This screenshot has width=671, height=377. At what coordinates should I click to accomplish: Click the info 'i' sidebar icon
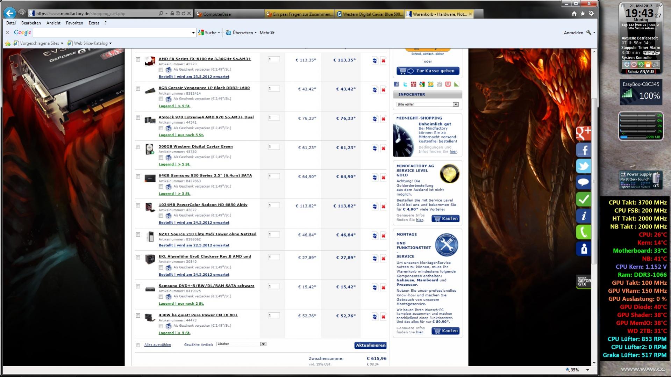(584, 216)
